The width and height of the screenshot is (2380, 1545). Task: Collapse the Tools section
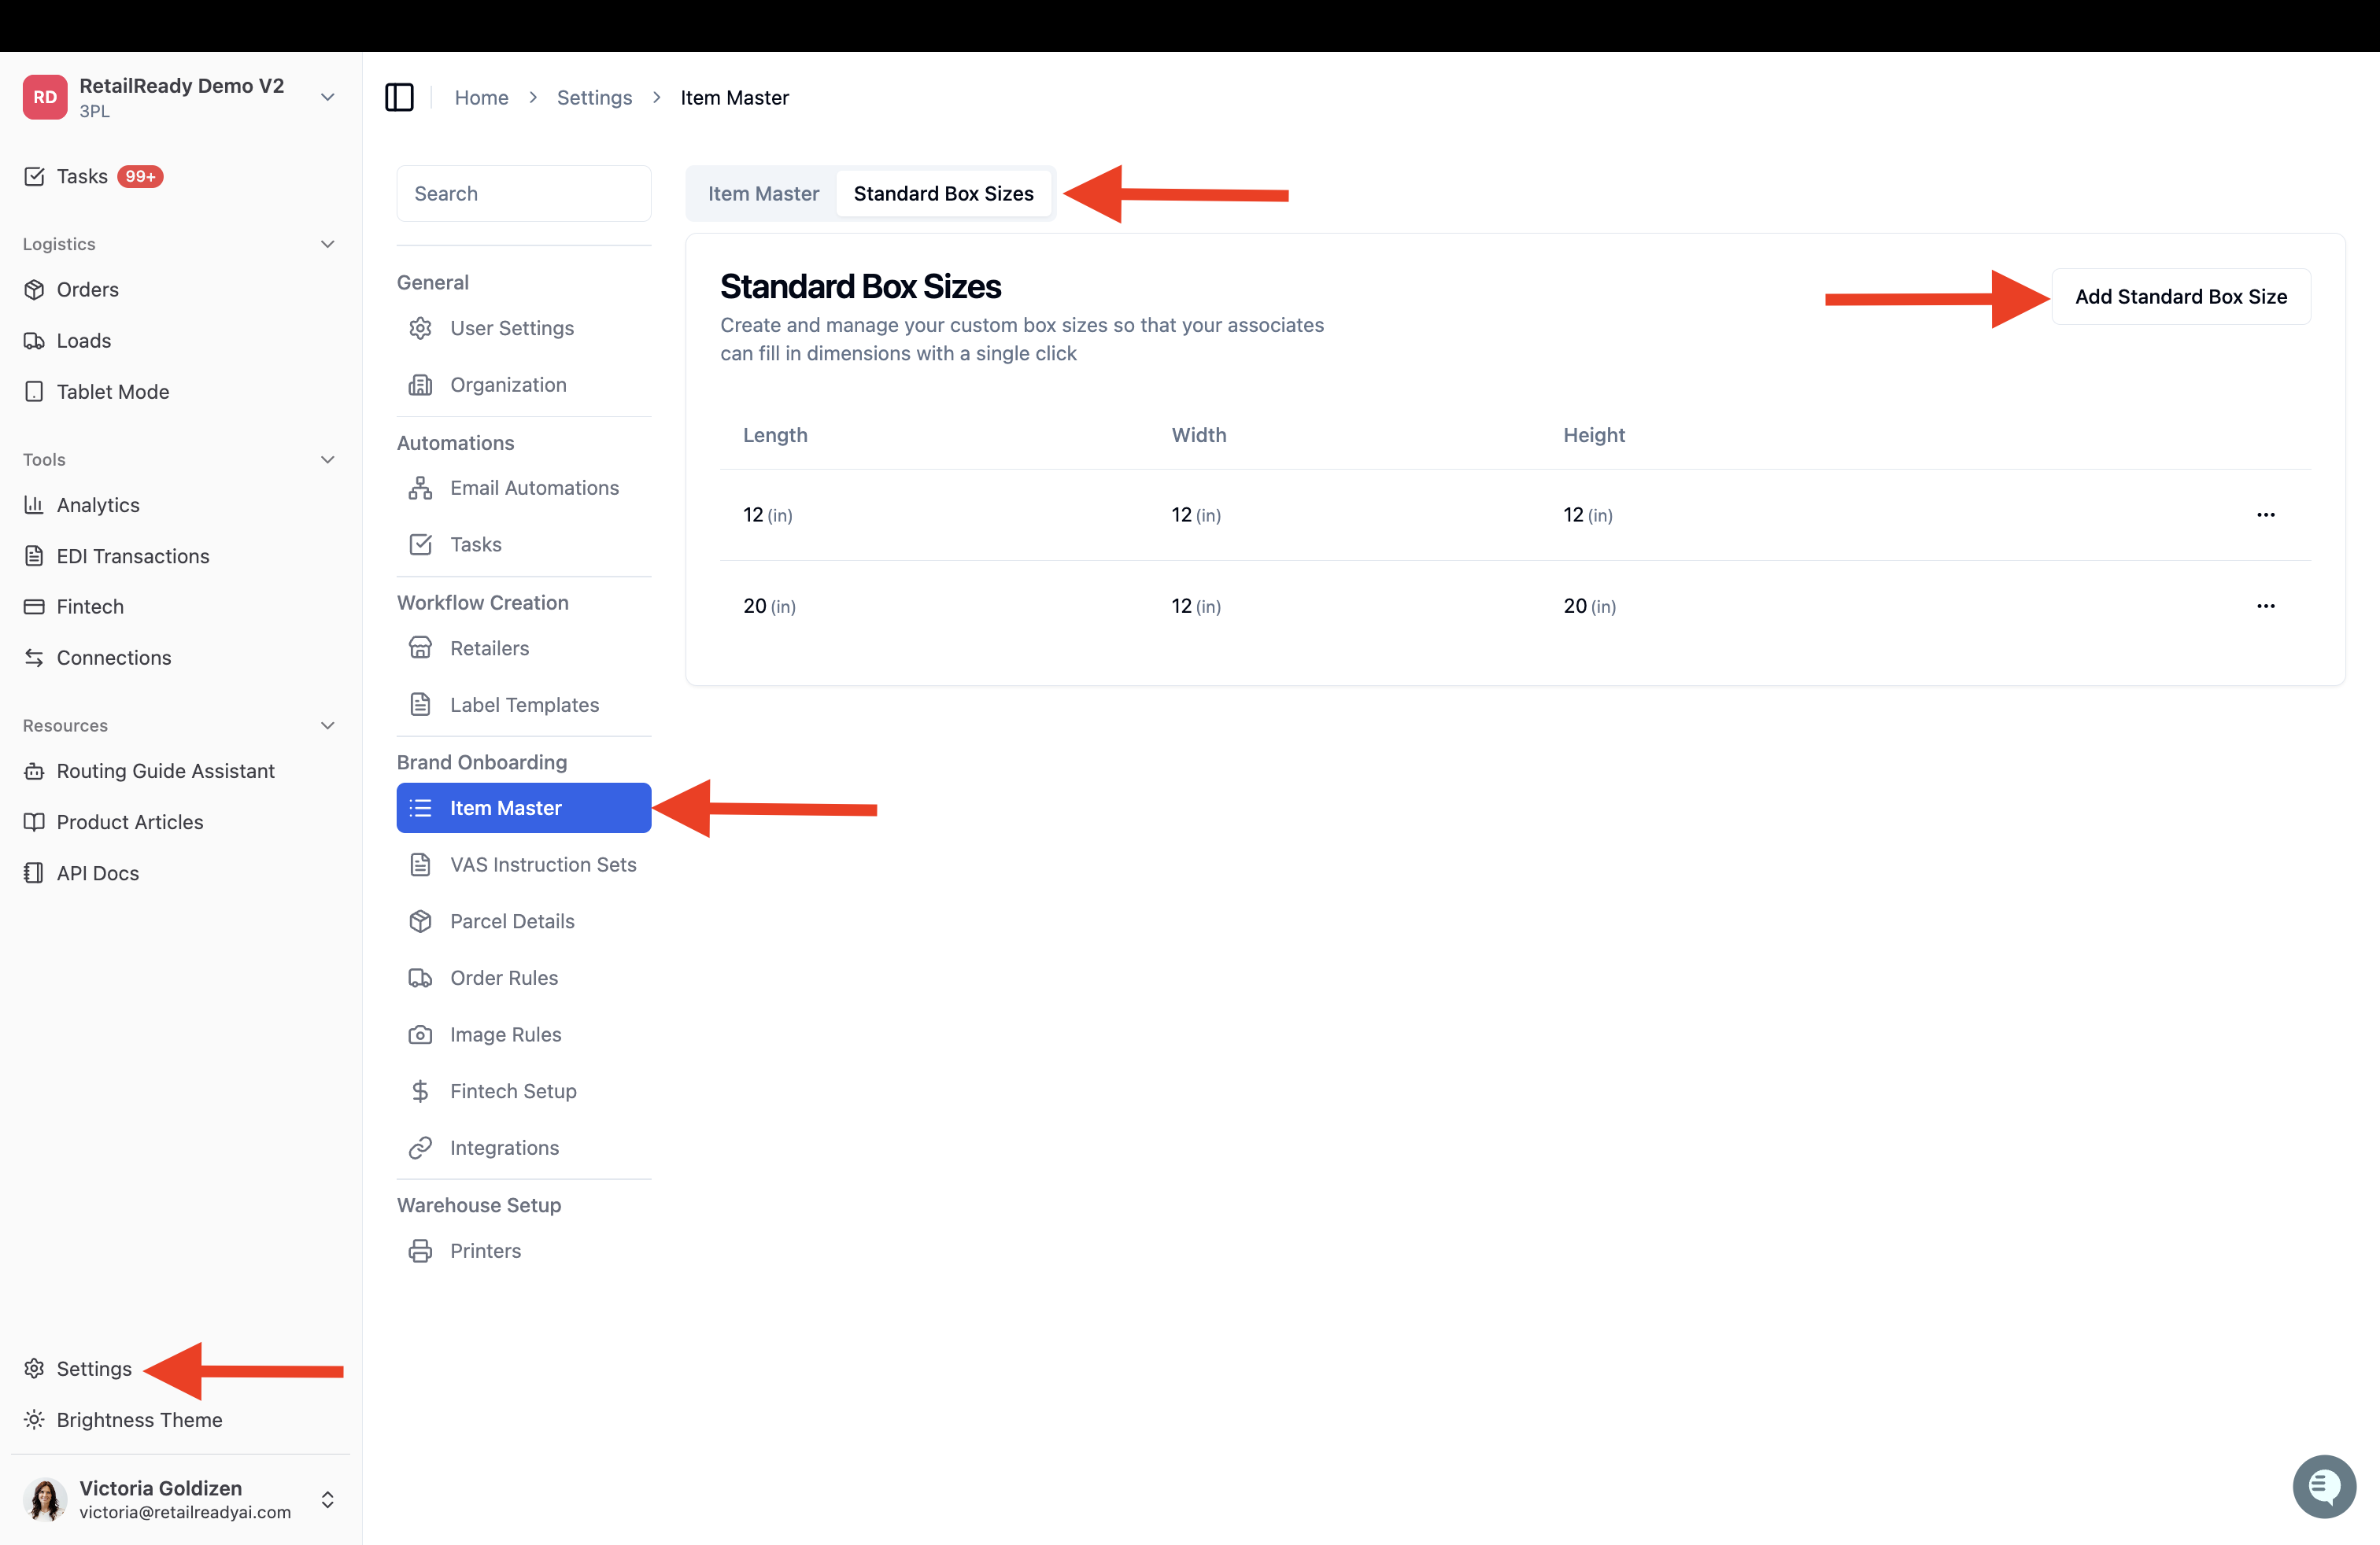point(327,459)
